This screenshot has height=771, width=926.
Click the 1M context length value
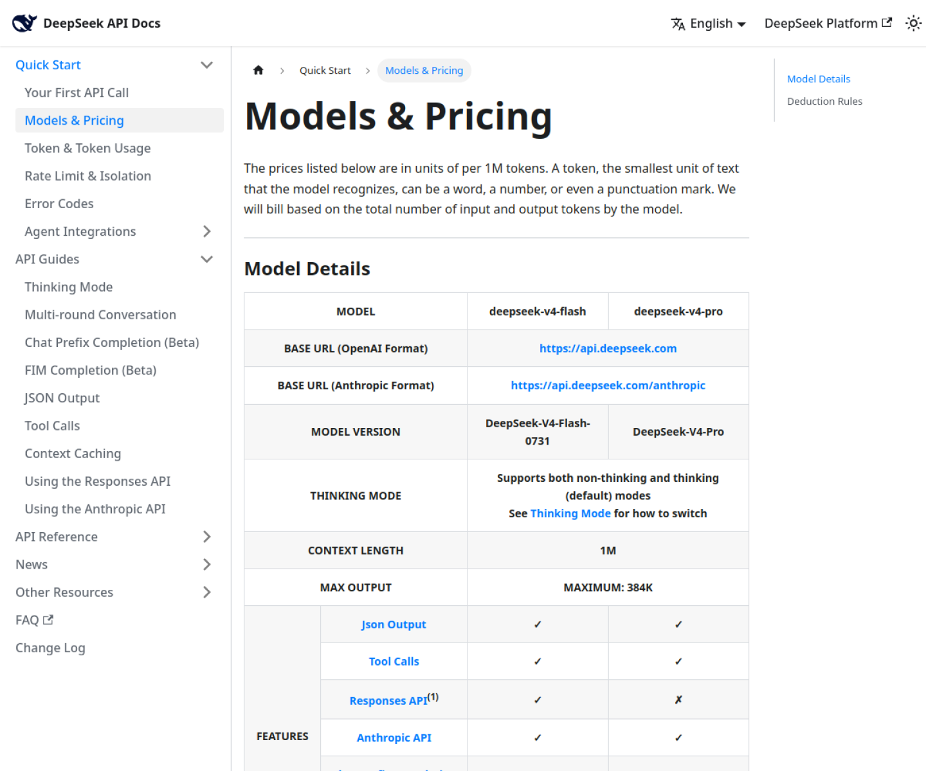(608, 551)
